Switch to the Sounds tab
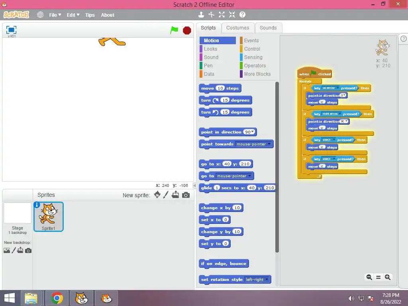408x306 pixels. [x=268, y=28]
